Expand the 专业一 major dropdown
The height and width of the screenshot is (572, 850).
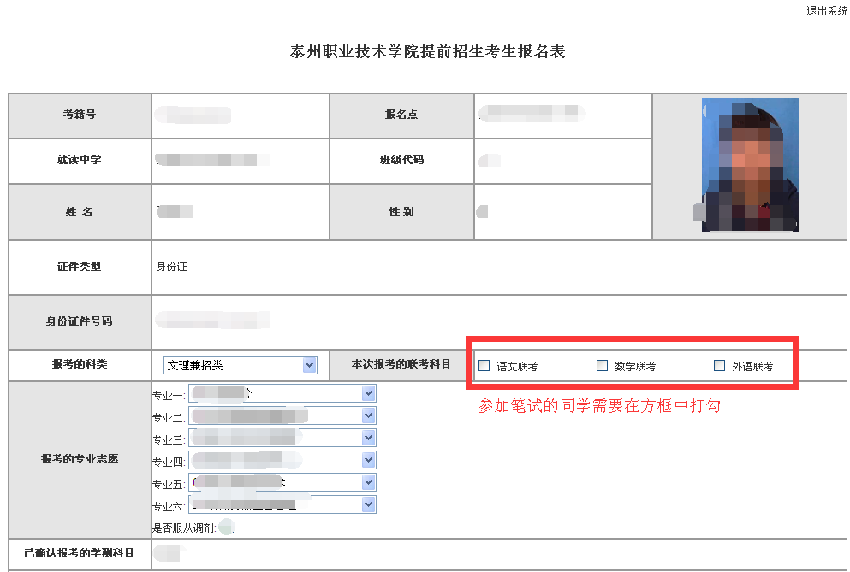pyautogui.click(x=282, y=393)
